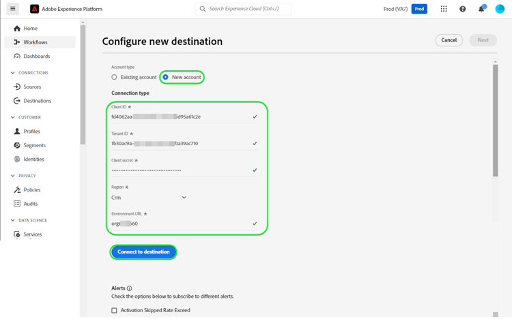Screen dimensions: 512x319
Task: Open the notifications bell
Action: [x=481, y=9]
